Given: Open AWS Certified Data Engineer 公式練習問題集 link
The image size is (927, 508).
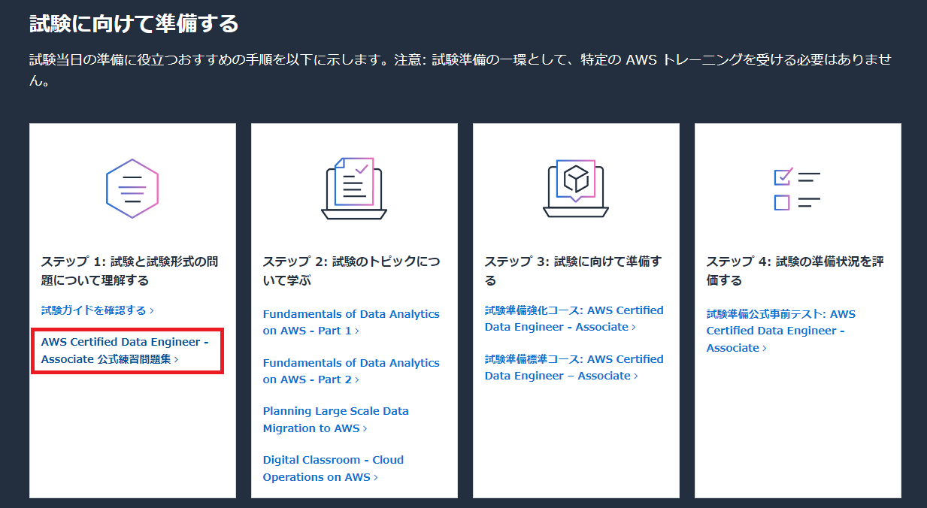Looking at the screenshot, I should (125, 350).
